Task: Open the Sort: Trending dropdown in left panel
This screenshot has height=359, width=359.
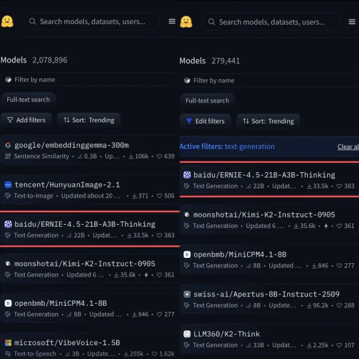Action: (x=89, y=120)
